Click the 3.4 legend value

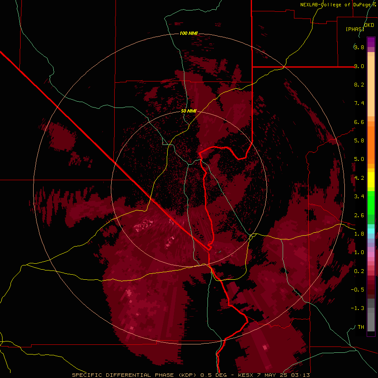click(359, 197)
